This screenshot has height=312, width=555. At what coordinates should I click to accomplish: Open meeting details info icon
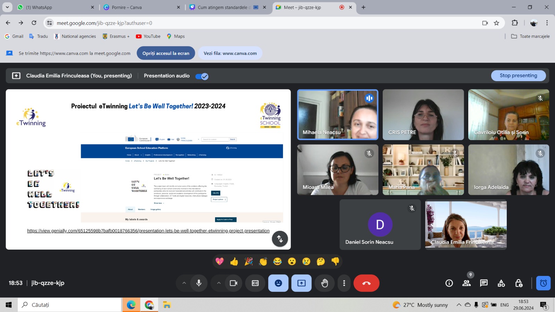tap(449, 283)
